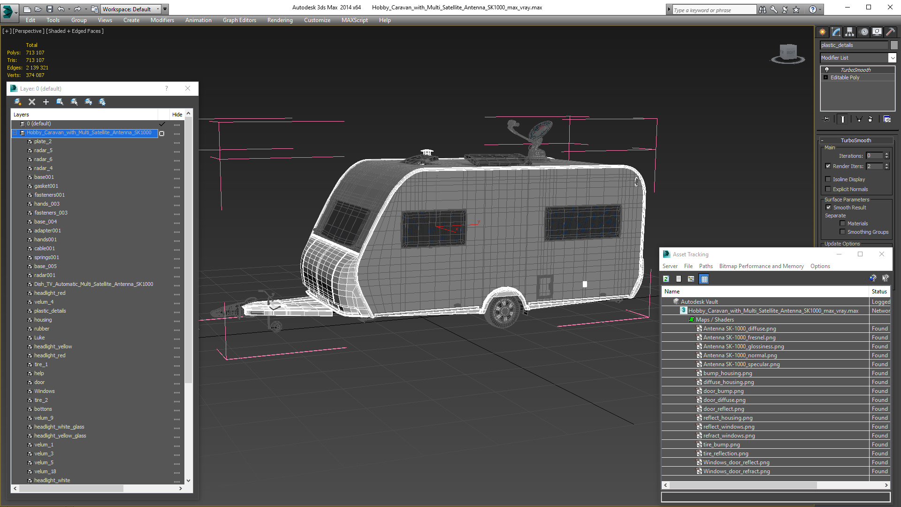Collapse the TurboSmooth rollout minus button
Screen dimensions: 901x507
point(822,140)
